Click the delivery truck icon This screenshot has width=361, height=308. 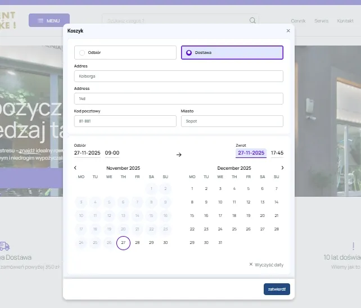pos(4,246)
